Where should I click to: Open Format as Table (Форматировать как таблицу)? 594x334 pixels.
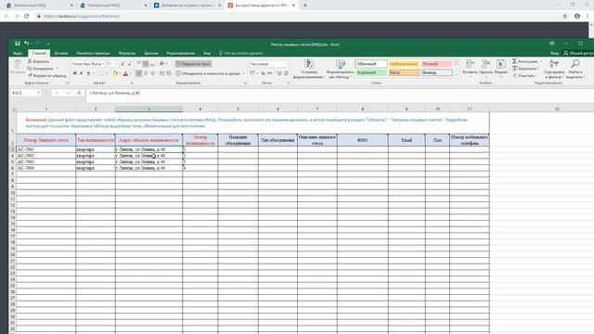coord(341,69)
